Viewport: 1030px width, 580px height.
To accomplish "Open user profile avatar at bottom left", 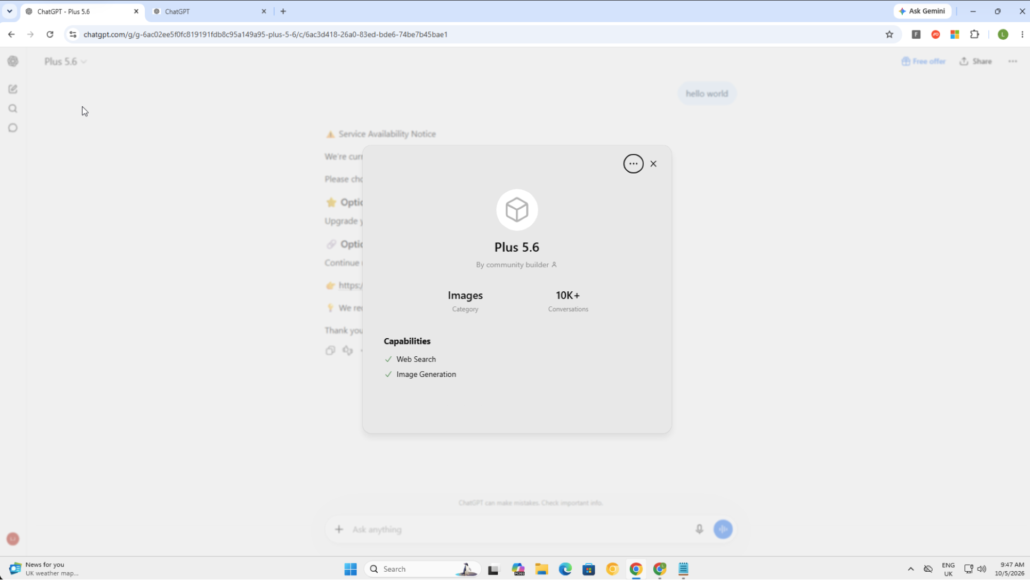I will [13, 539].
